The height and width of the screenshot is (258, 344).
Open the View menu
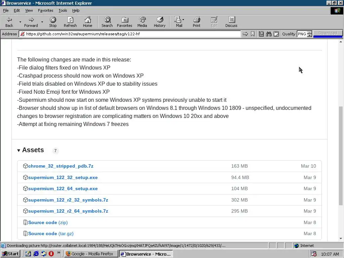(29, 10)
